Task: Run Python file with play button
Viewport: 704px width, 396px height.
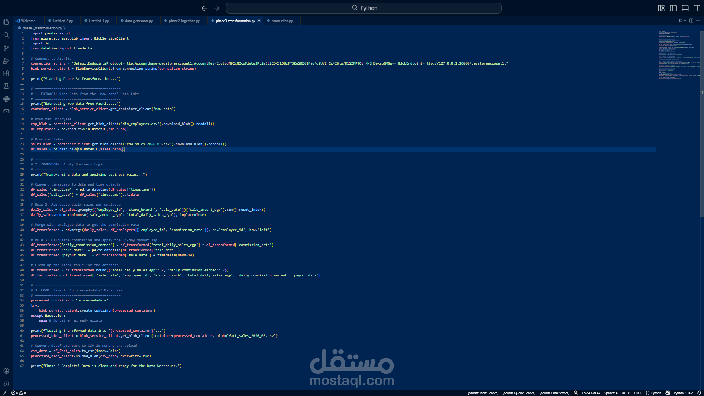Action: [x=681, y=21]
